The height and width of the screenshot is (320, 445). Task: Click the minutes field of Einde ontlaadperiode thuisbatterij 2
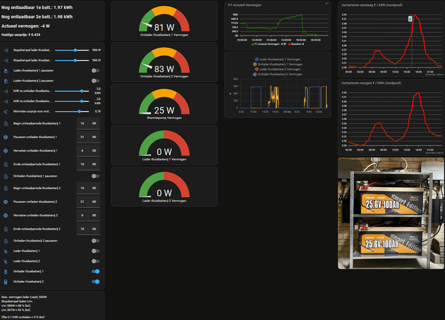[94, 229]
